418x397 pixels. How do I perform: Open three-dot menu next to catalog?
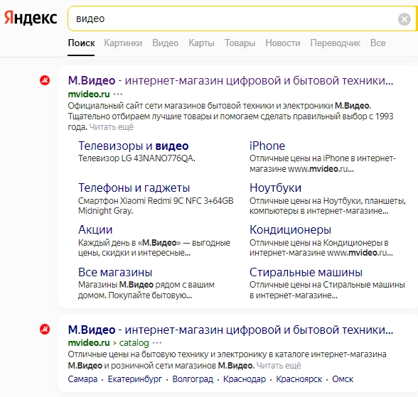[x=157, y=343]
